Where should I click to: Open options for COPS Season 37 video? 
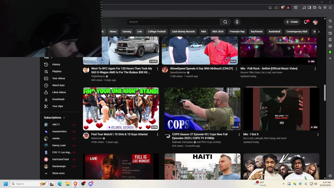(x=239, y=134)
